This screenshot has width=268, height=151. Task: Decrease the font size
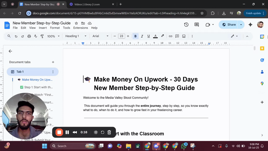[x=115, y=36]
